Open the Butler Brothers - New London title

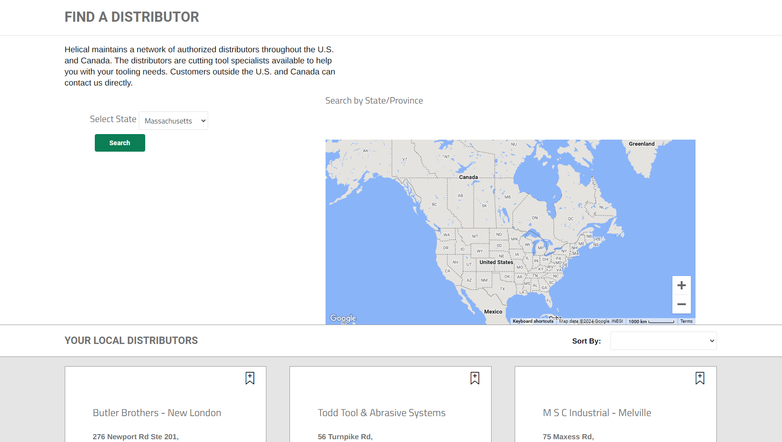tap(157, 413)
